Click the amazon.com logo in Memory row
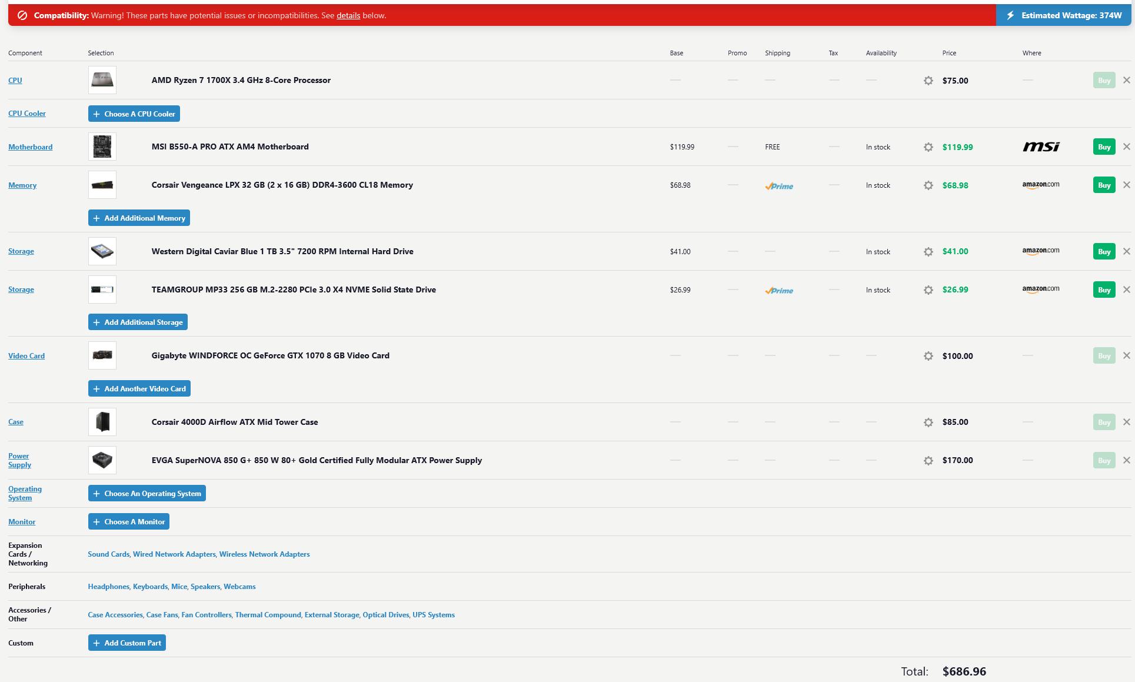 coord(1041,185)
